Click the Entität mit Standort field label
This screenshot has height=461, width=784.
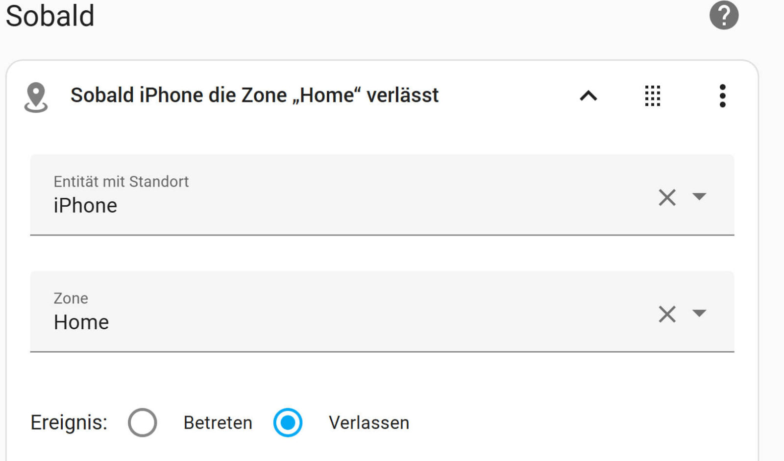tap(121, 181)
